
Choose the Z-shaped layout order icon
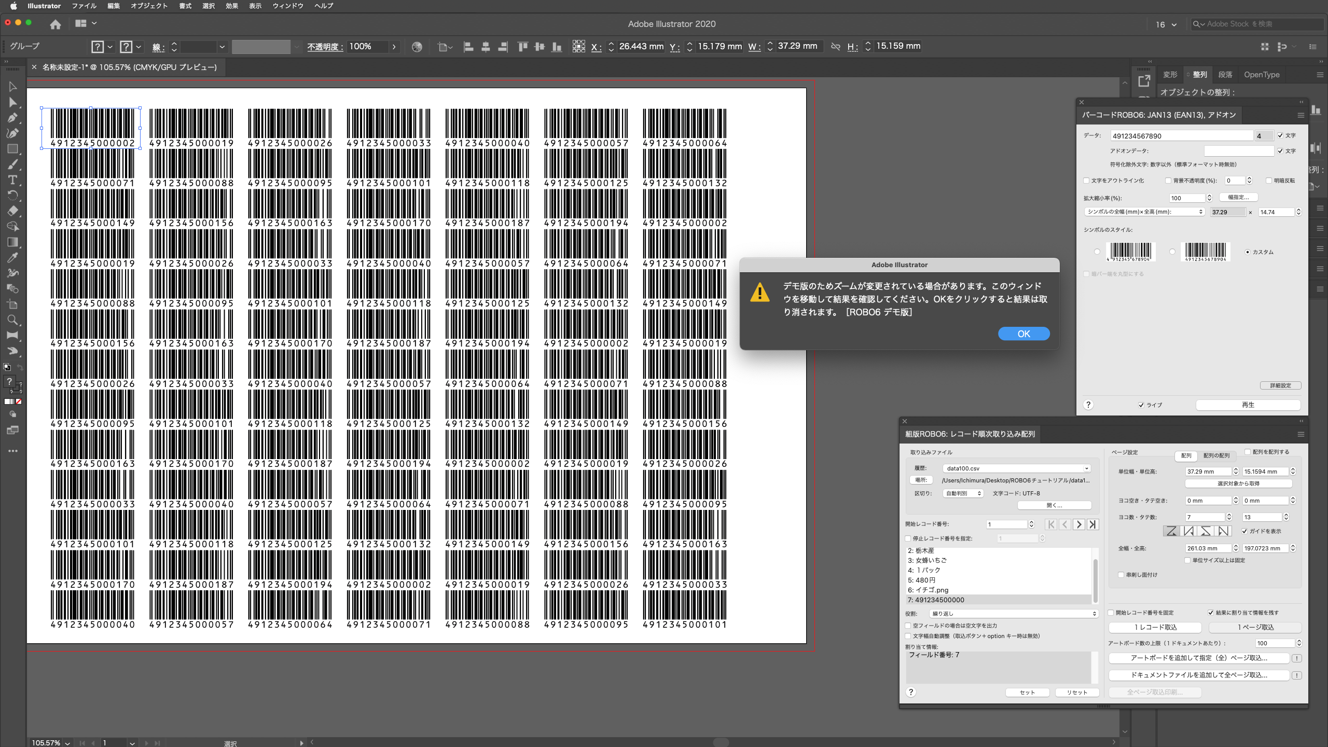click(1171, 531)
